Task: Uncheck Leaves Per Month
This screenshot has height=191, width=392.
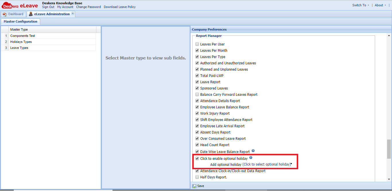Action: (x=197, y=51)
